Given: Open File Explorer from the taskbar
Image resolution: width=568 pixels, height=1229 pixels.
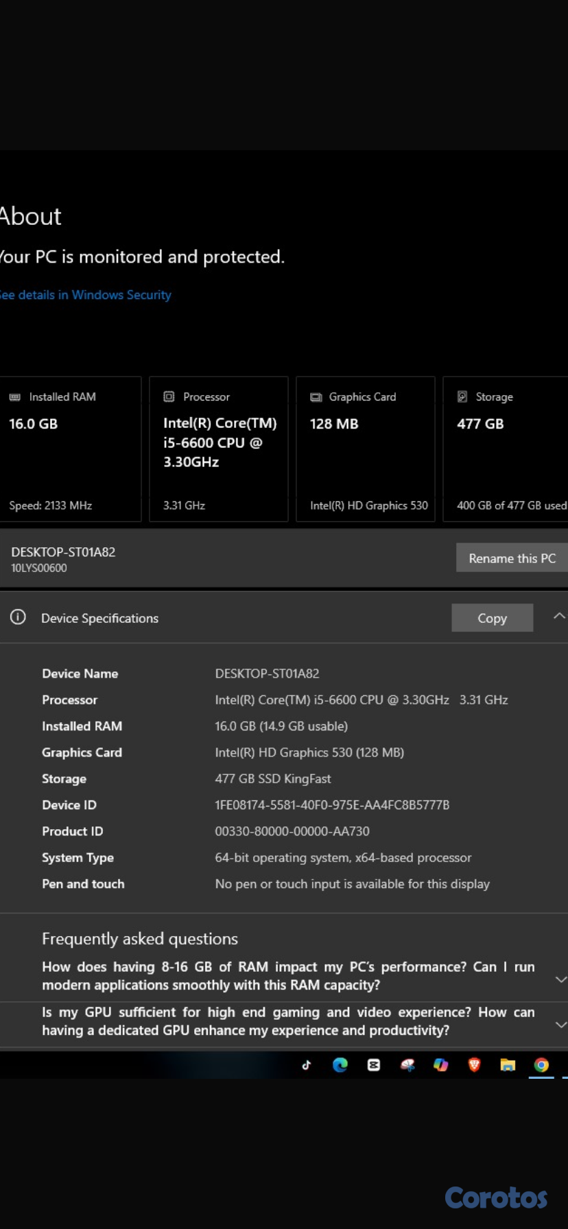Looking at the screenshot, I should (x=508, y=1064).
